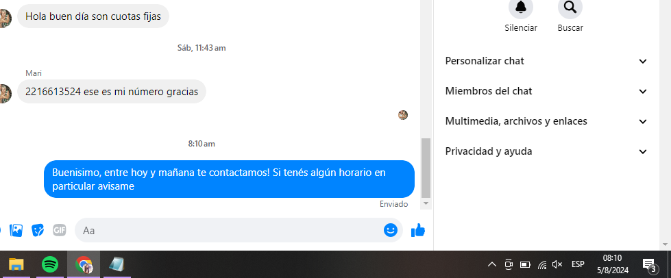
Task: Expand Privacidad y ayuda section
Action: point(546,151)
